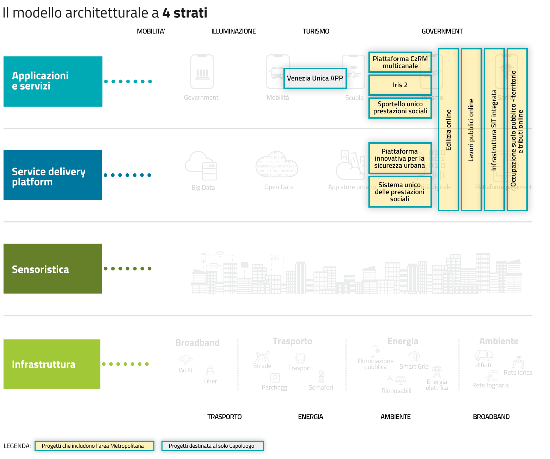Click the Rifiuti garbage truck icon
The width and height of the screenshot is (550, 459).
point(484,355)
